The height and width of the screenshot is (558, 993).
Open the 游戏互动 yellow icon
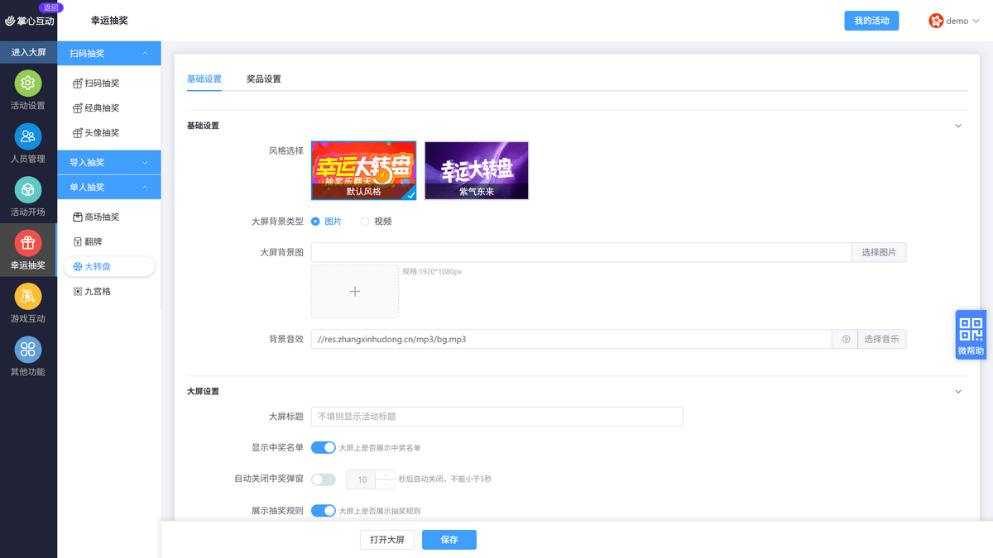28,296
